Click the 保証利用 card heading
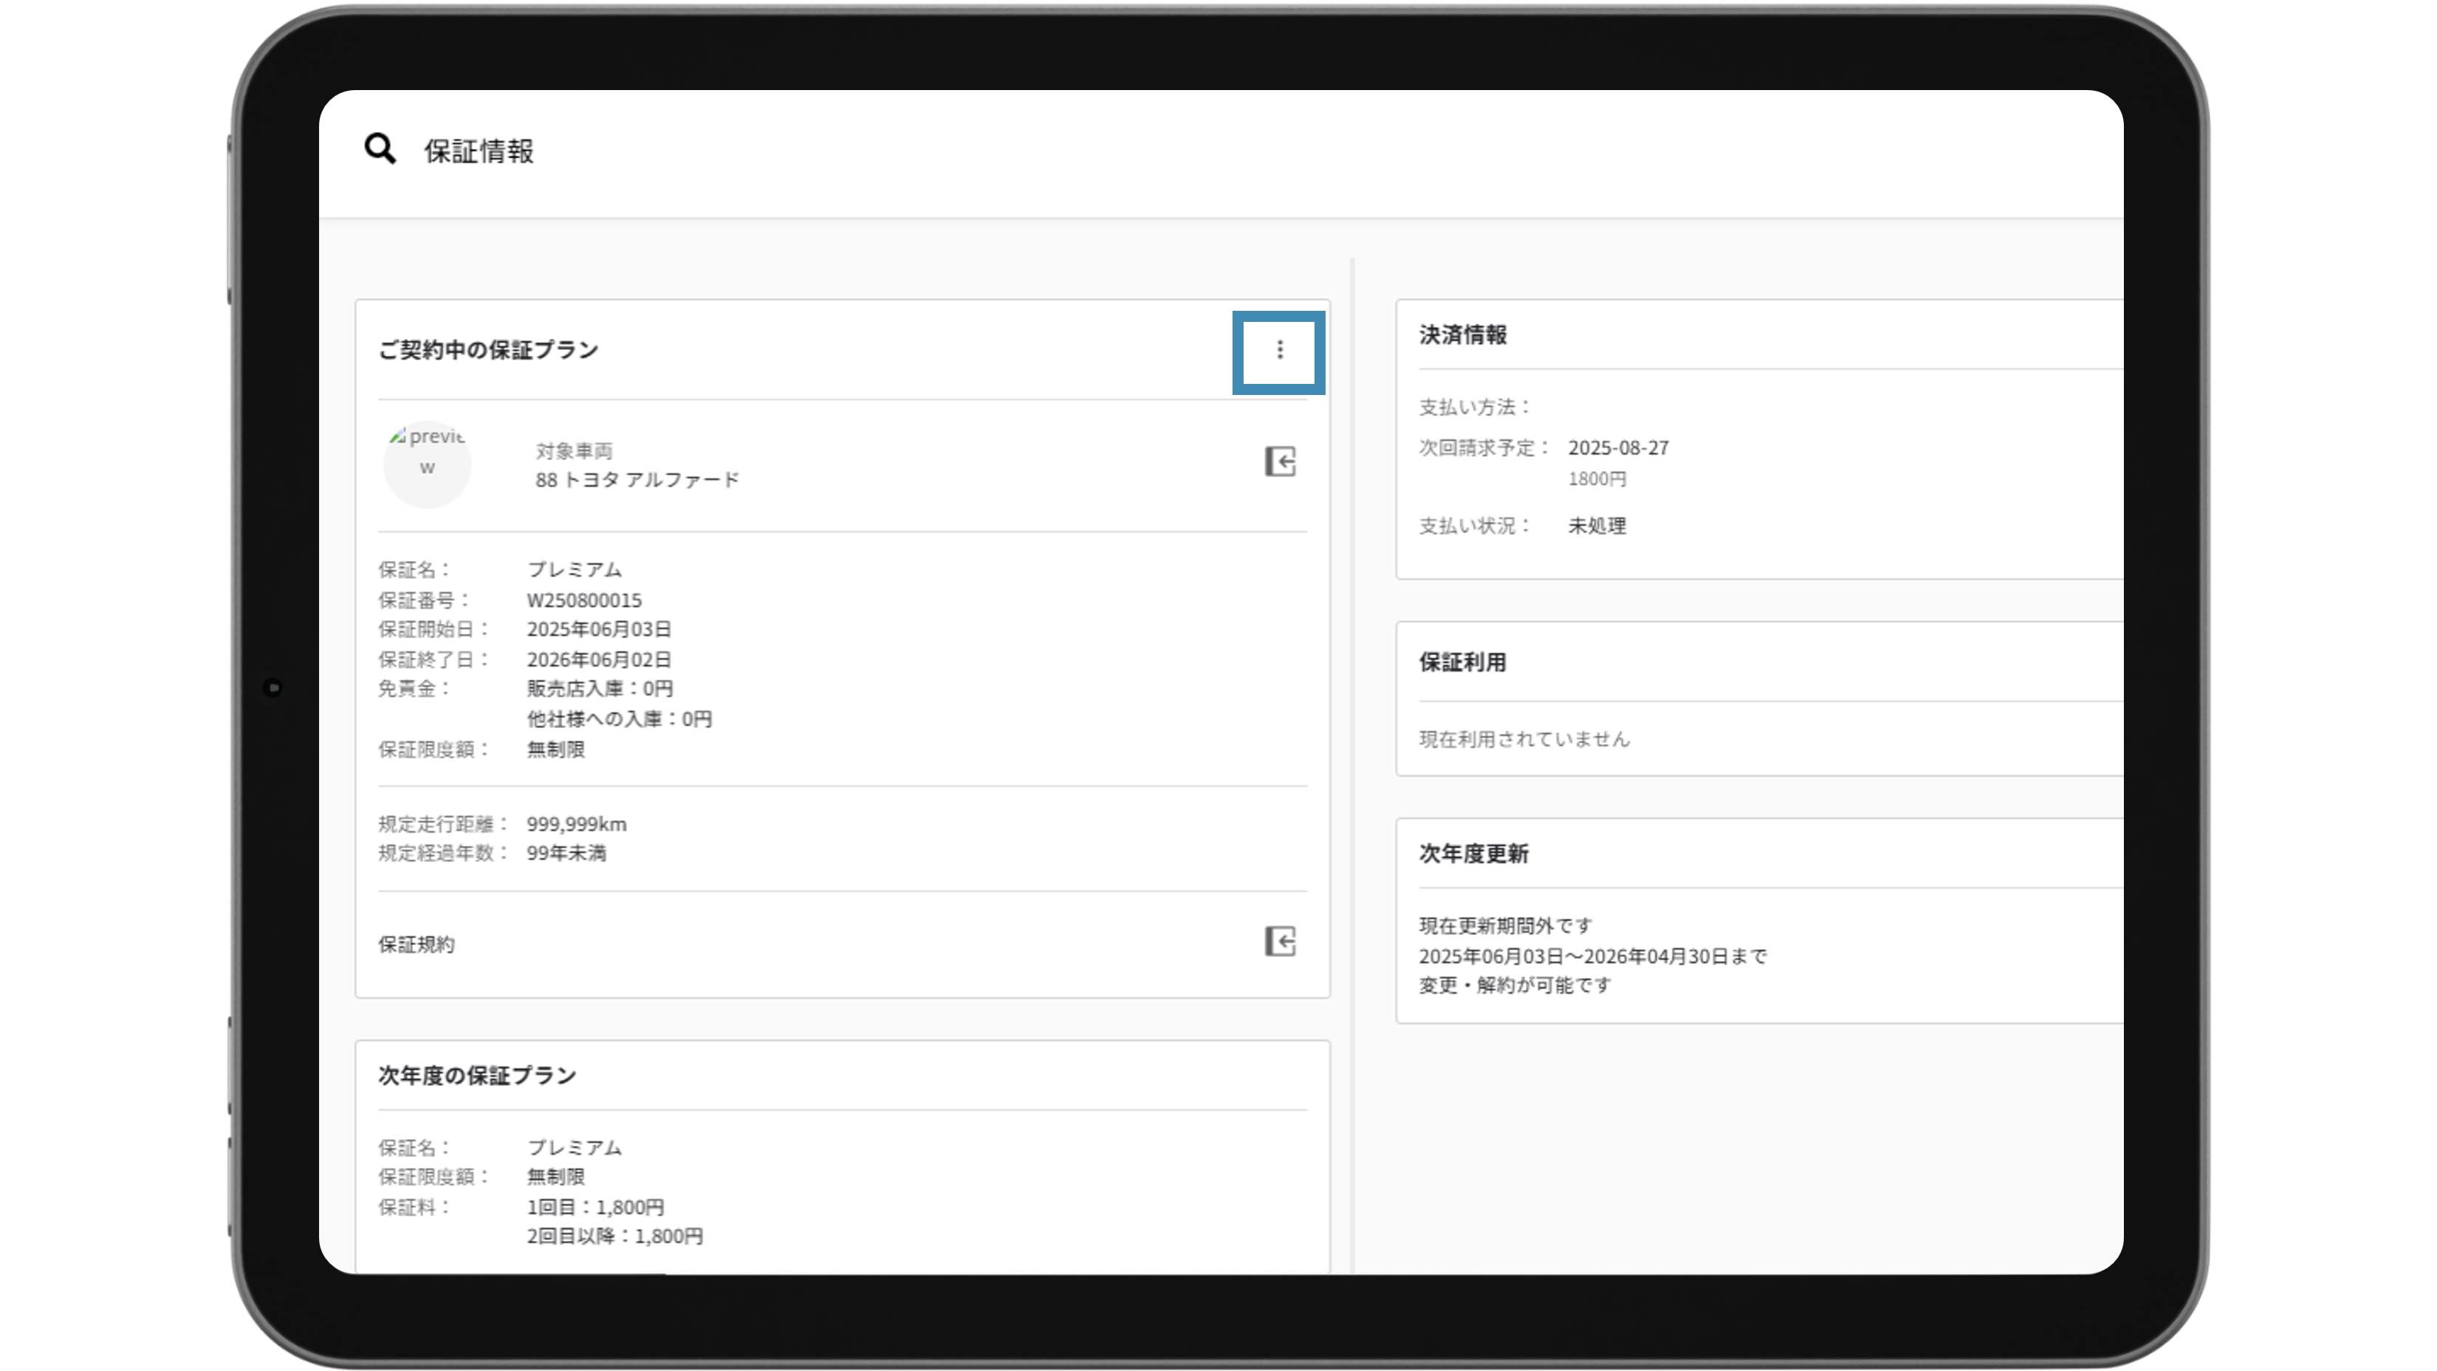The height and width of the screenshot is (1371, 2437). click(x=1463, y=663)
